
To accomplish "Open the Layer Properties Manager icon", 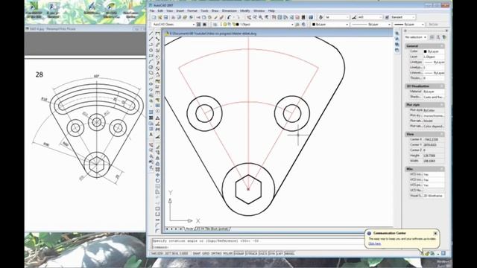I will pos(215,25).
